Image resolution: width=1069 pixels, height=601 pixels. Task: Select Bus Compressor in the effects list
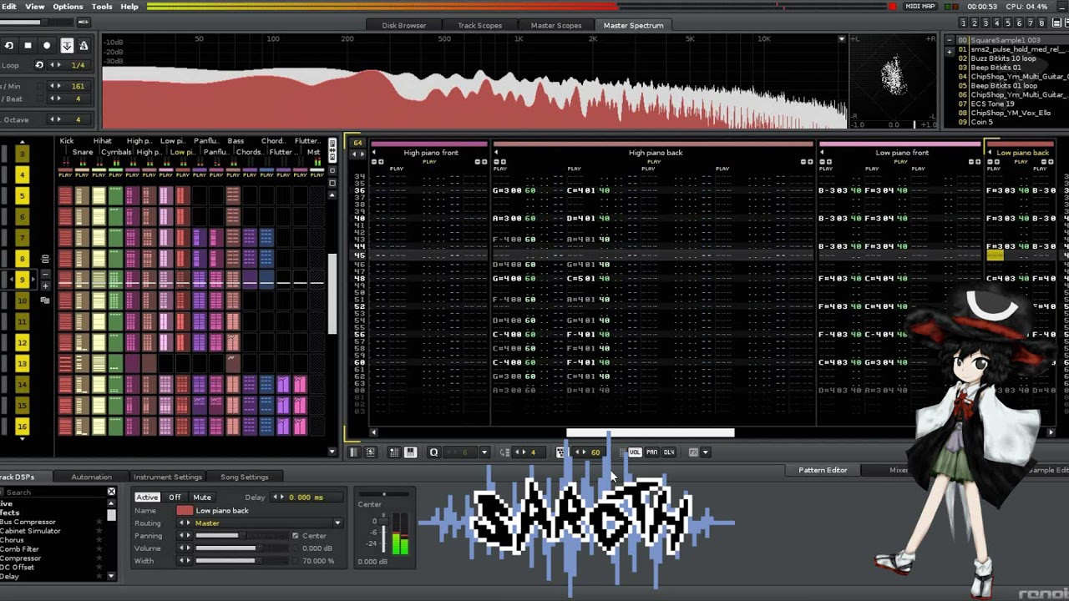(x=28, y=522)
